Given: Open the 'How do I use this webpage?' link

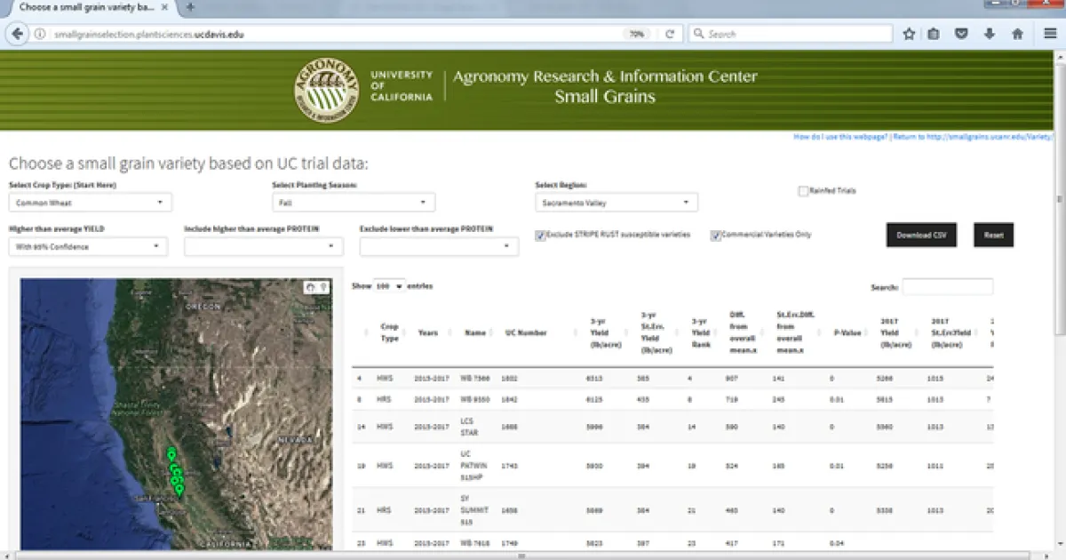Looking at the screenshot, I should pos(840,138).
